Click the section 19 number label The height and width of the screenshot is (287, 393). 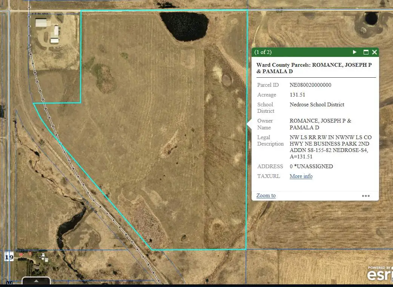pos(9,258)
